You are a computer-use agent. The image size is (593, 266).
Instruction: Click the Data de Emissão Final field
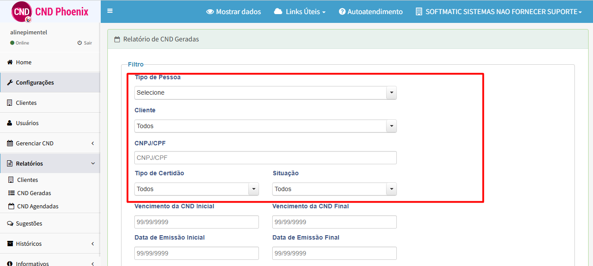coord(335,253)
